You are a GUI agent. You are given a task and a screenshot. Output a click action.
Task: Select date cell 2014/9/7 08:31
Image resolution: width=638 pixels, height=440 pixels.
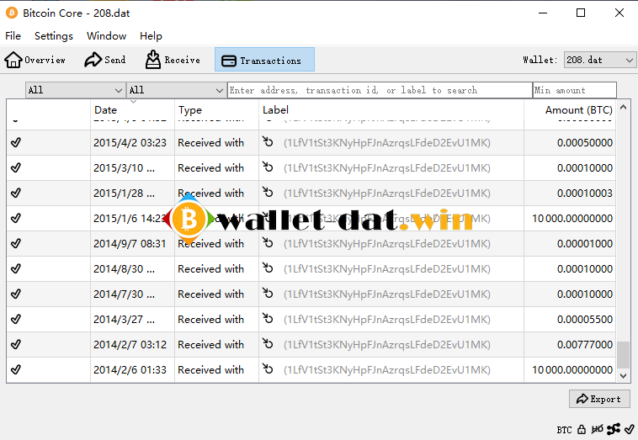(132, 244)
